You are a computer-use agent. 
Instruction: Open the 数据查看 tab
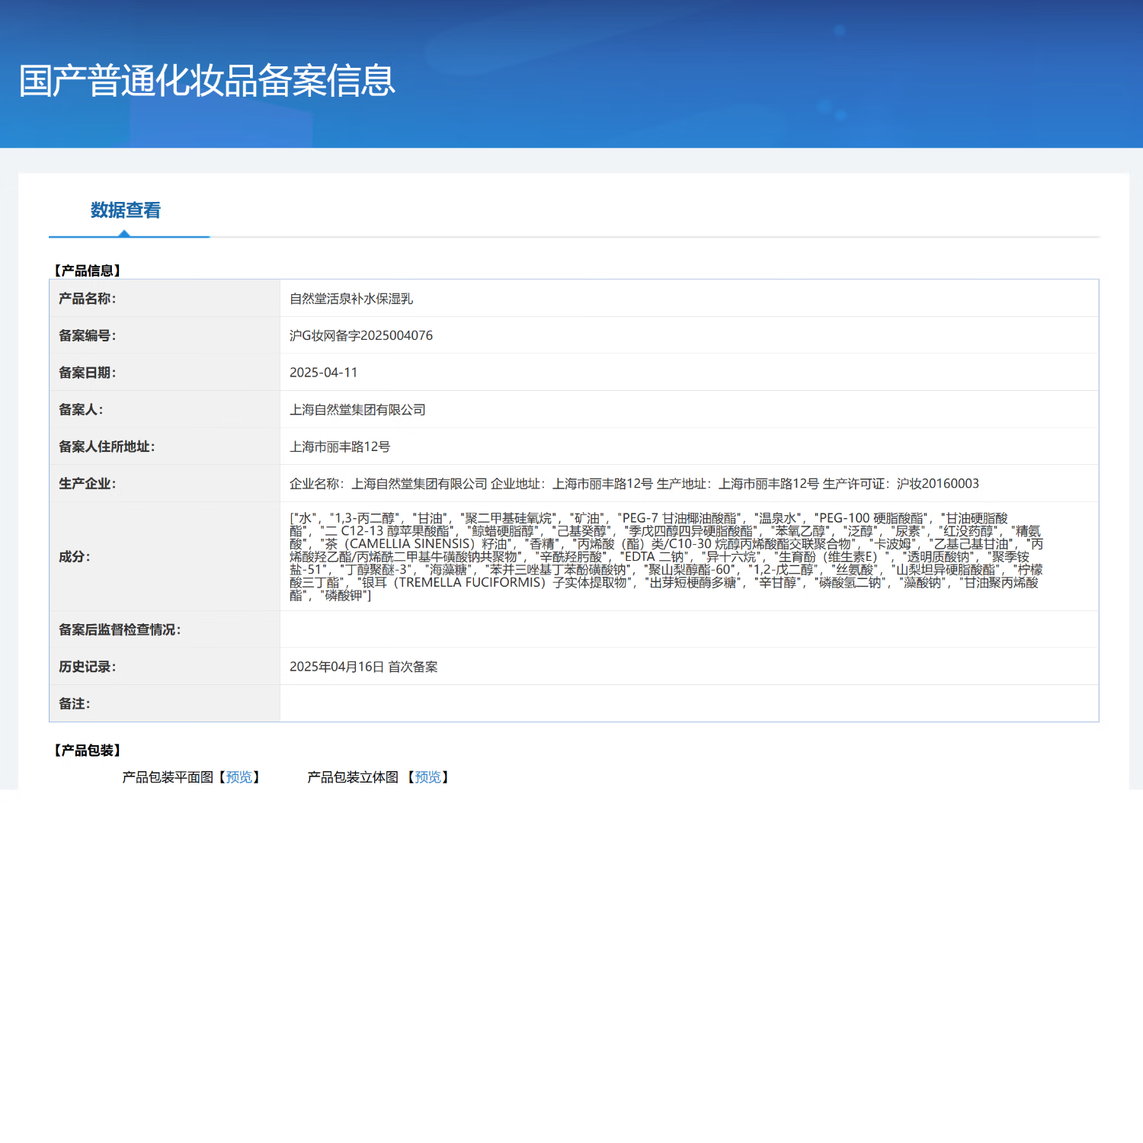[x=126, y=210]
